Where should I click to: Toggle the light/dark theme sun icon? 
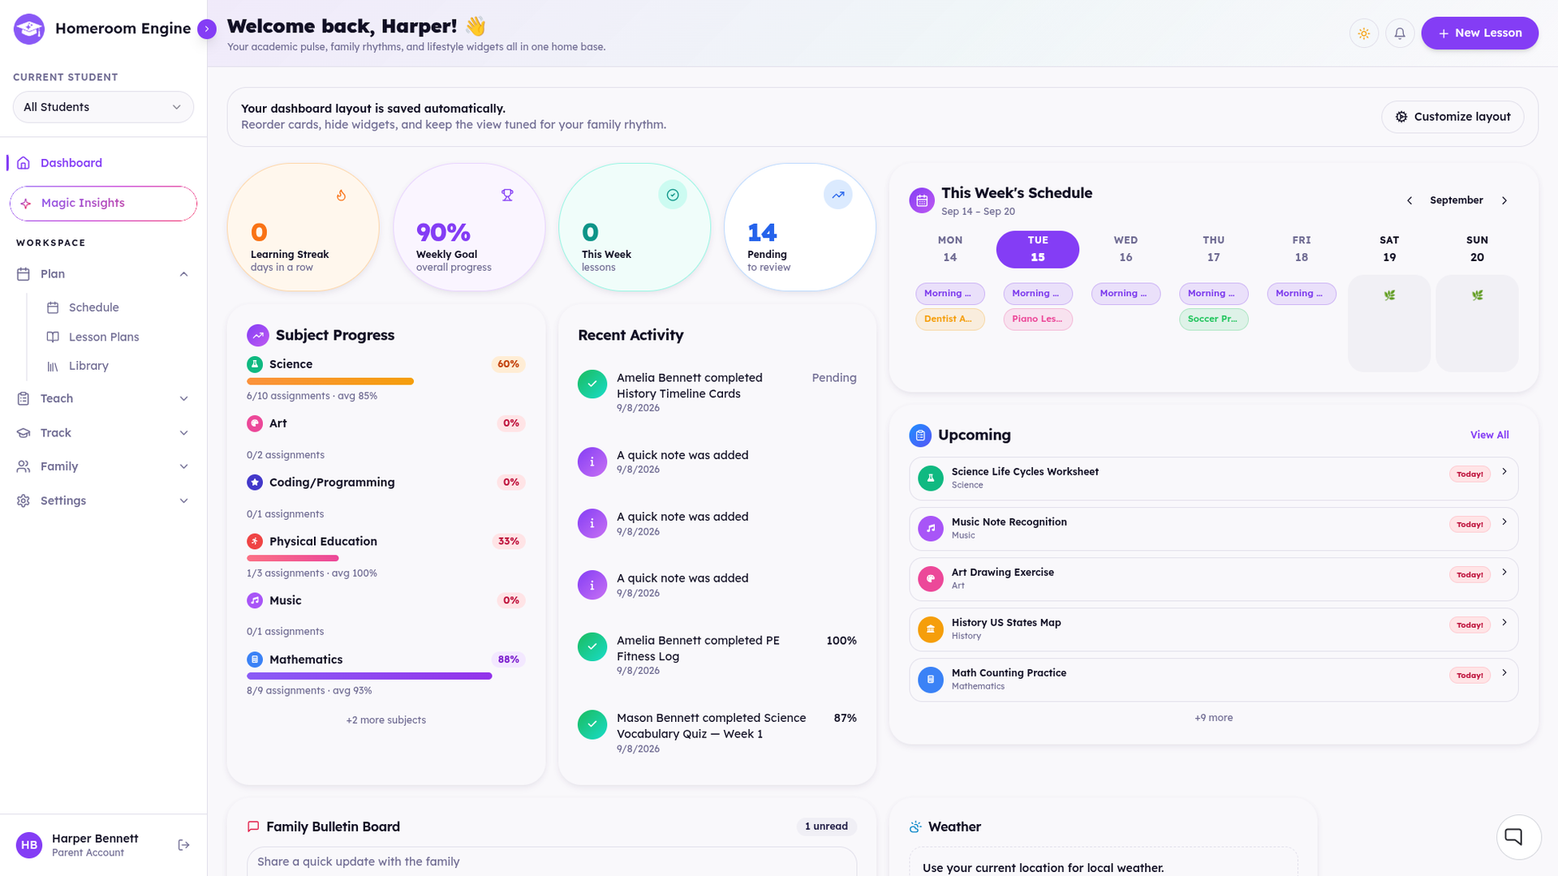[x=1364, y=33]
